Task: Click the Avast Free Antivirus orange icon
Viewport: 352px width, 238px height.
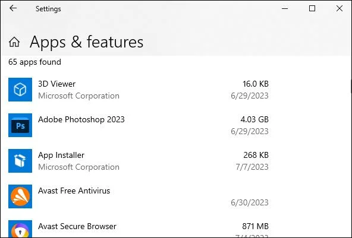Action: (20, 196)
